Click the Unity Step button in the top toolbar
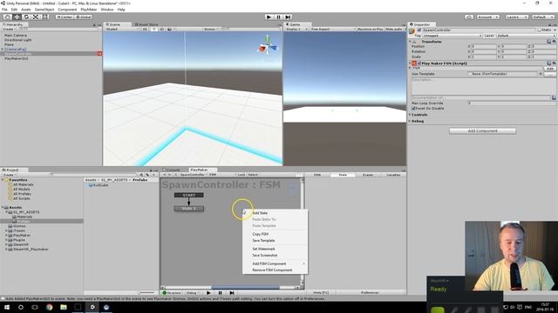The image size is (558, 313). 288,17
